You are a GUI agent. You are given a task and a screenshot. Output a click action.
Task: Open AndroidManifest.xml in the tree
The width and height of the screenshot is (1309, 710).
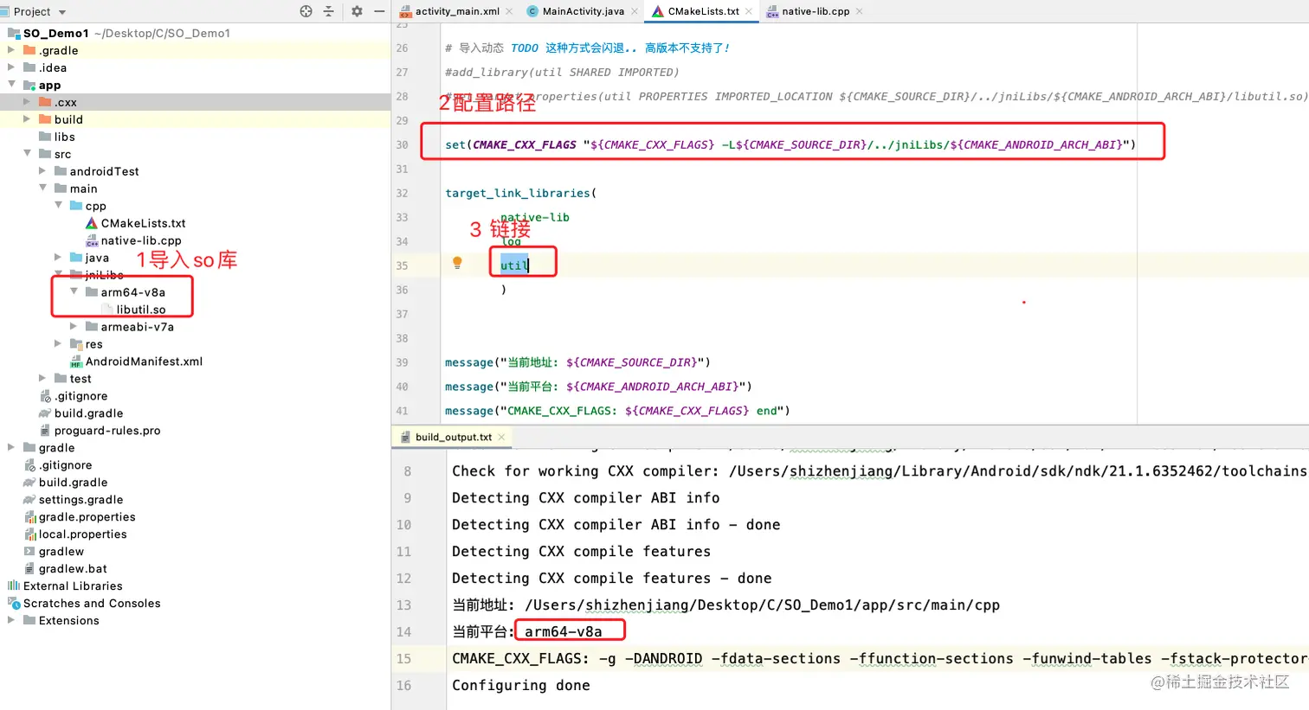pos(144,361)
